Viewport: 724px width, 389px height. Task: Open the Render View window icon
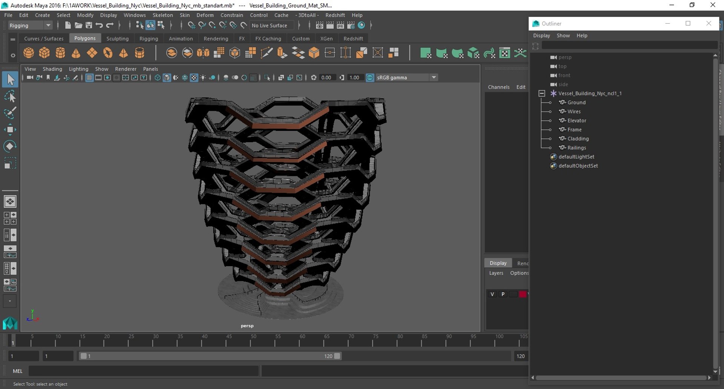[319, 25]
